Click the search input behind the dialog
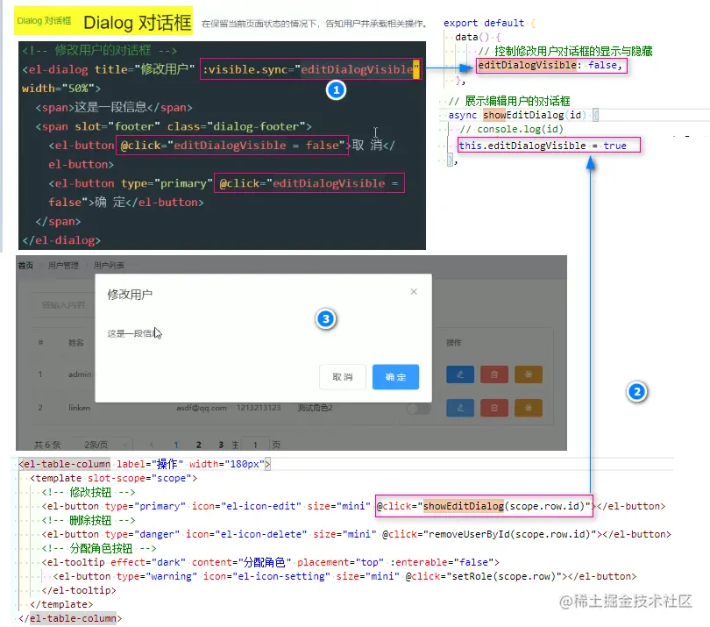Viewport: 710px width, 627px height. tap(63, 305)
